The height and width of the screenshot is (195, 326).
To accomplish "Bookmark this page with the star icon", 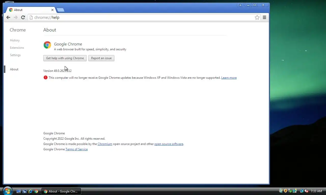I will (257, 17).
